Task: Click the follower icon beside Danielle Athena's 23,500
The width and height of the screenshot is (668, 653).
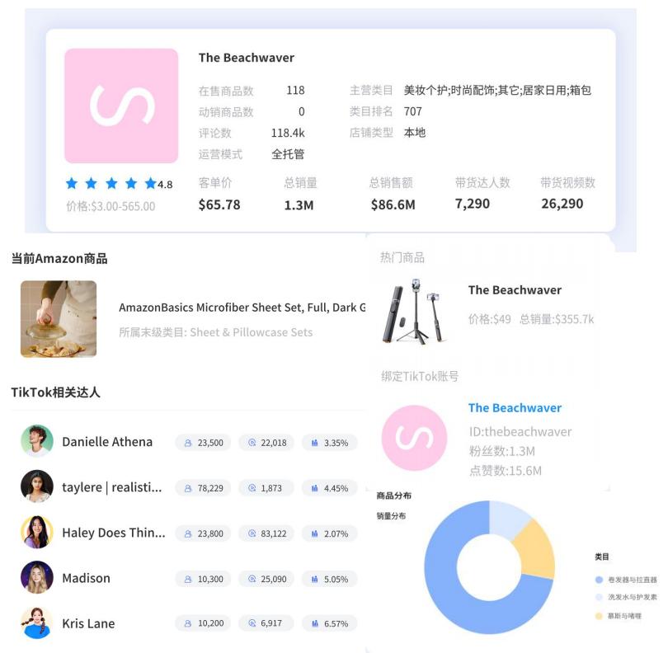Action: tap(190, 442)
